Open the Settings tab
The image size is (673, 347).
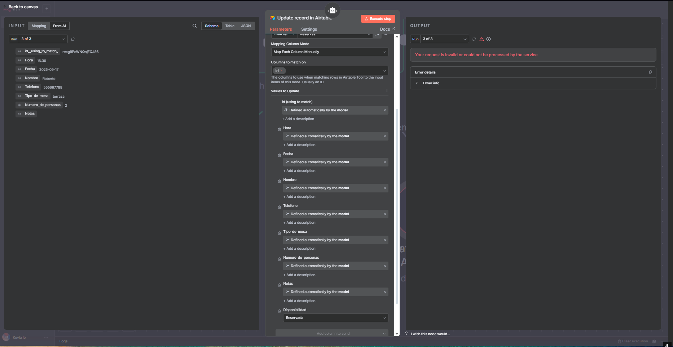click(309, 29)
